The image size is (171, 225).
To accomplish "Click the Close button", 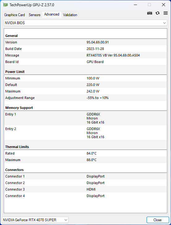I will 158,220.
